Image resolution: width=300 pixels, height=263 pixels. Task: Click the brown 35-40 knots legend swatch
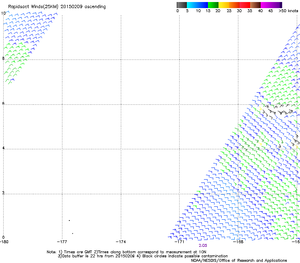pos(255,5)
